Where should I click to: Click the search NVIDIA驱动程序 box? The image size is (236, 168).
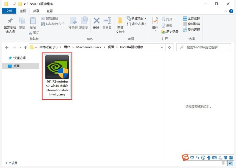(x=204, y=47)
